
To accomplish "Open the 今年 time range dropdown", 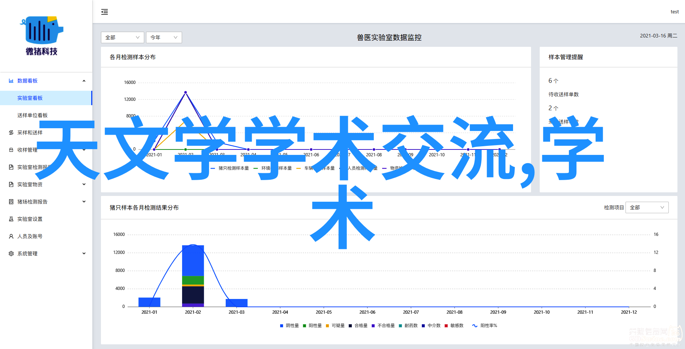I will pos(164,37).
